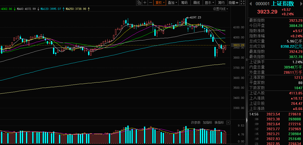Click the 上涨家数 1213 row

[x=275, y=78]
